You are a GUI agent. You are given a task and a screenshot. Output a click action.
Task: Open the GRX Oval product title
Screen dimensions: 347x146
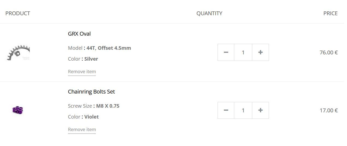pos(79,34)
